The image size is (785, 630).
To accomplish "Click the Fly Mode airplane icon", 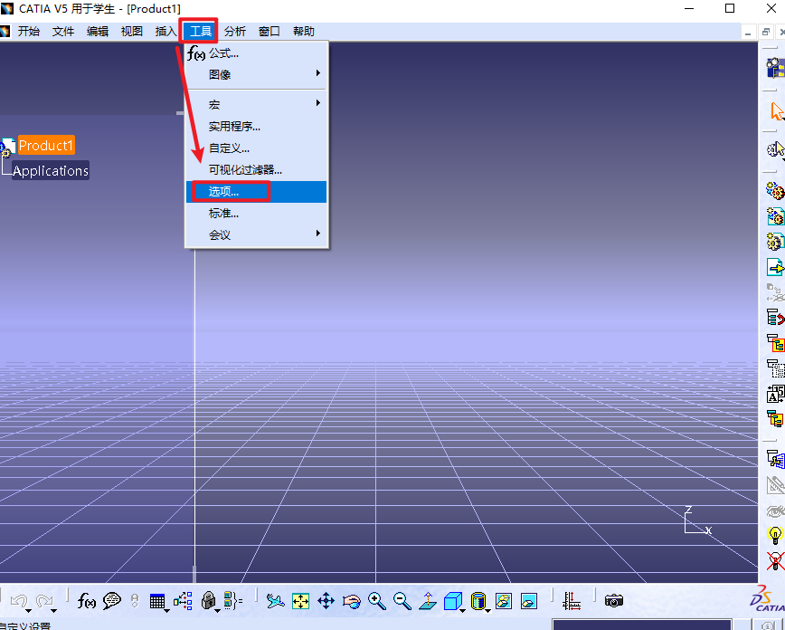I will pos(275,600).
